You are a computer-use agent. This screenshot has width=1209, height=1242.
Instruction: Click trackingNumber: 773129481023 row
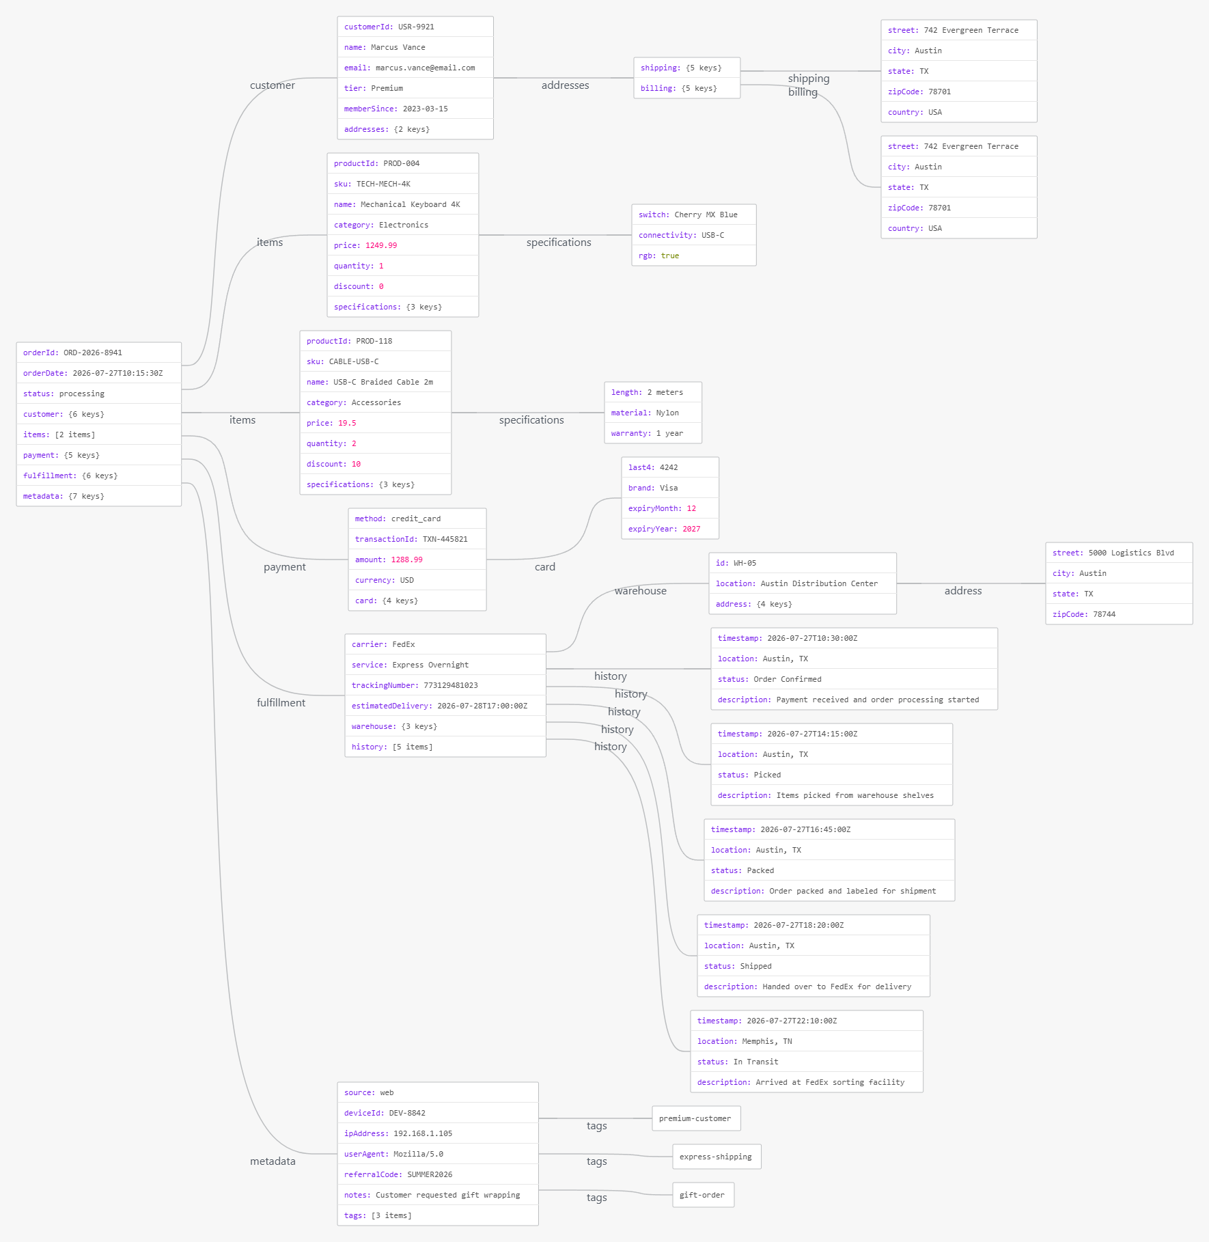445,685
